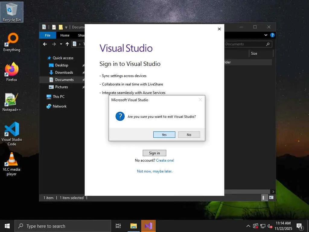309x232 pixels.
Task: Click the Properties quick access toolbar icon
Action: [x=54, y=27]
